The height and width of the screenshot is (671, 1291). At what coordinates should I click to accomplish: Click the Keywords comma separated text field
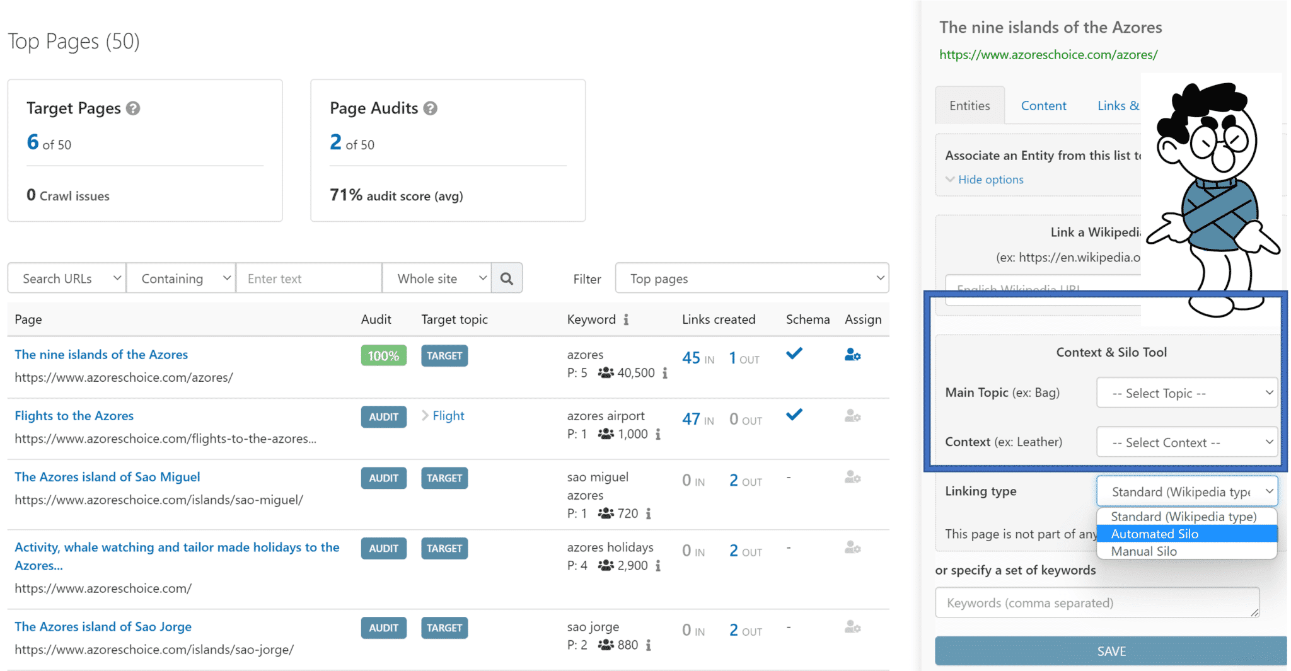(x=1097, y=602)
